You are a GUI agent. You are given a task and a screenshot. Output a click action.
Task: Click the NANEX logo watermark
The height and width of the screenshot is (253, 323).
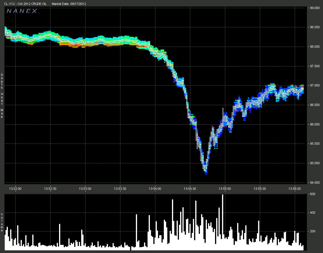coord(22,11)
